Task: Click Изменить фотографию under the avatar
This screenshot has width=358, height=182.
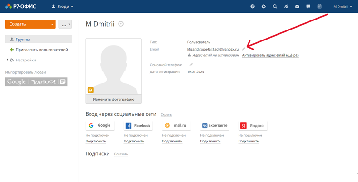Action: (x=113, y=99)
